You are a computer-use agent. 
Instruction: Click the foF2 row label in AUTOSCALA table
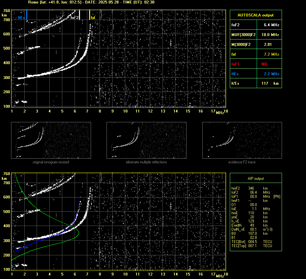coord(236,25)
